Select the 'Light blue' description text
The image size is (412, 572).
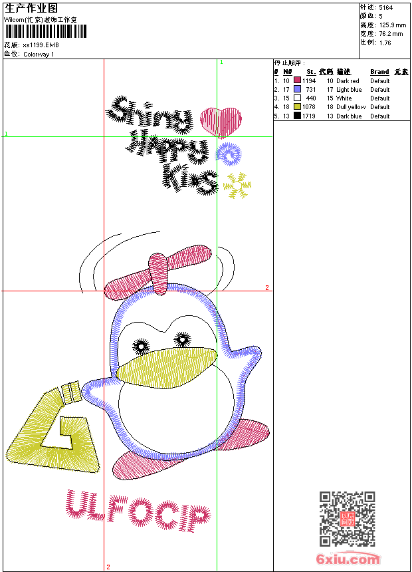coord(349,90)
